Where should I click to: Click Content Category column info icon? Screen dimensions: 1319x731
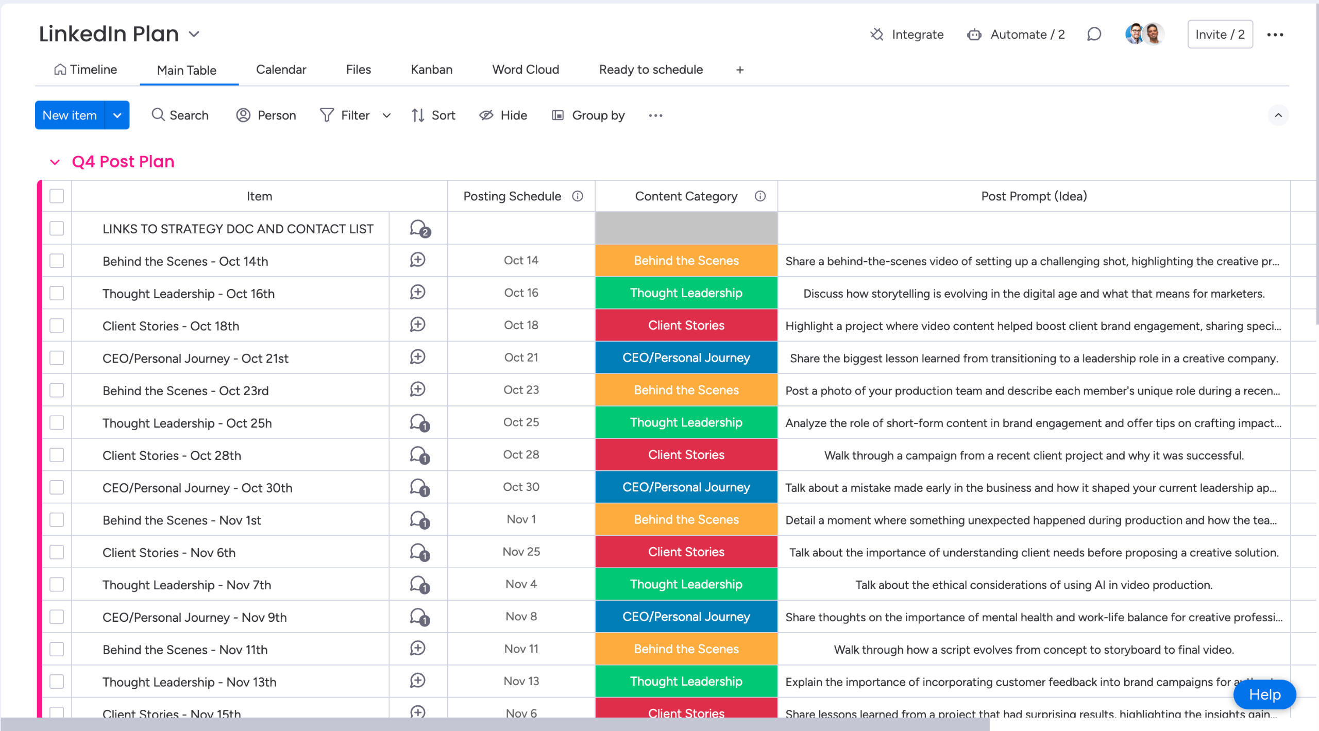(x=760, y=196)
